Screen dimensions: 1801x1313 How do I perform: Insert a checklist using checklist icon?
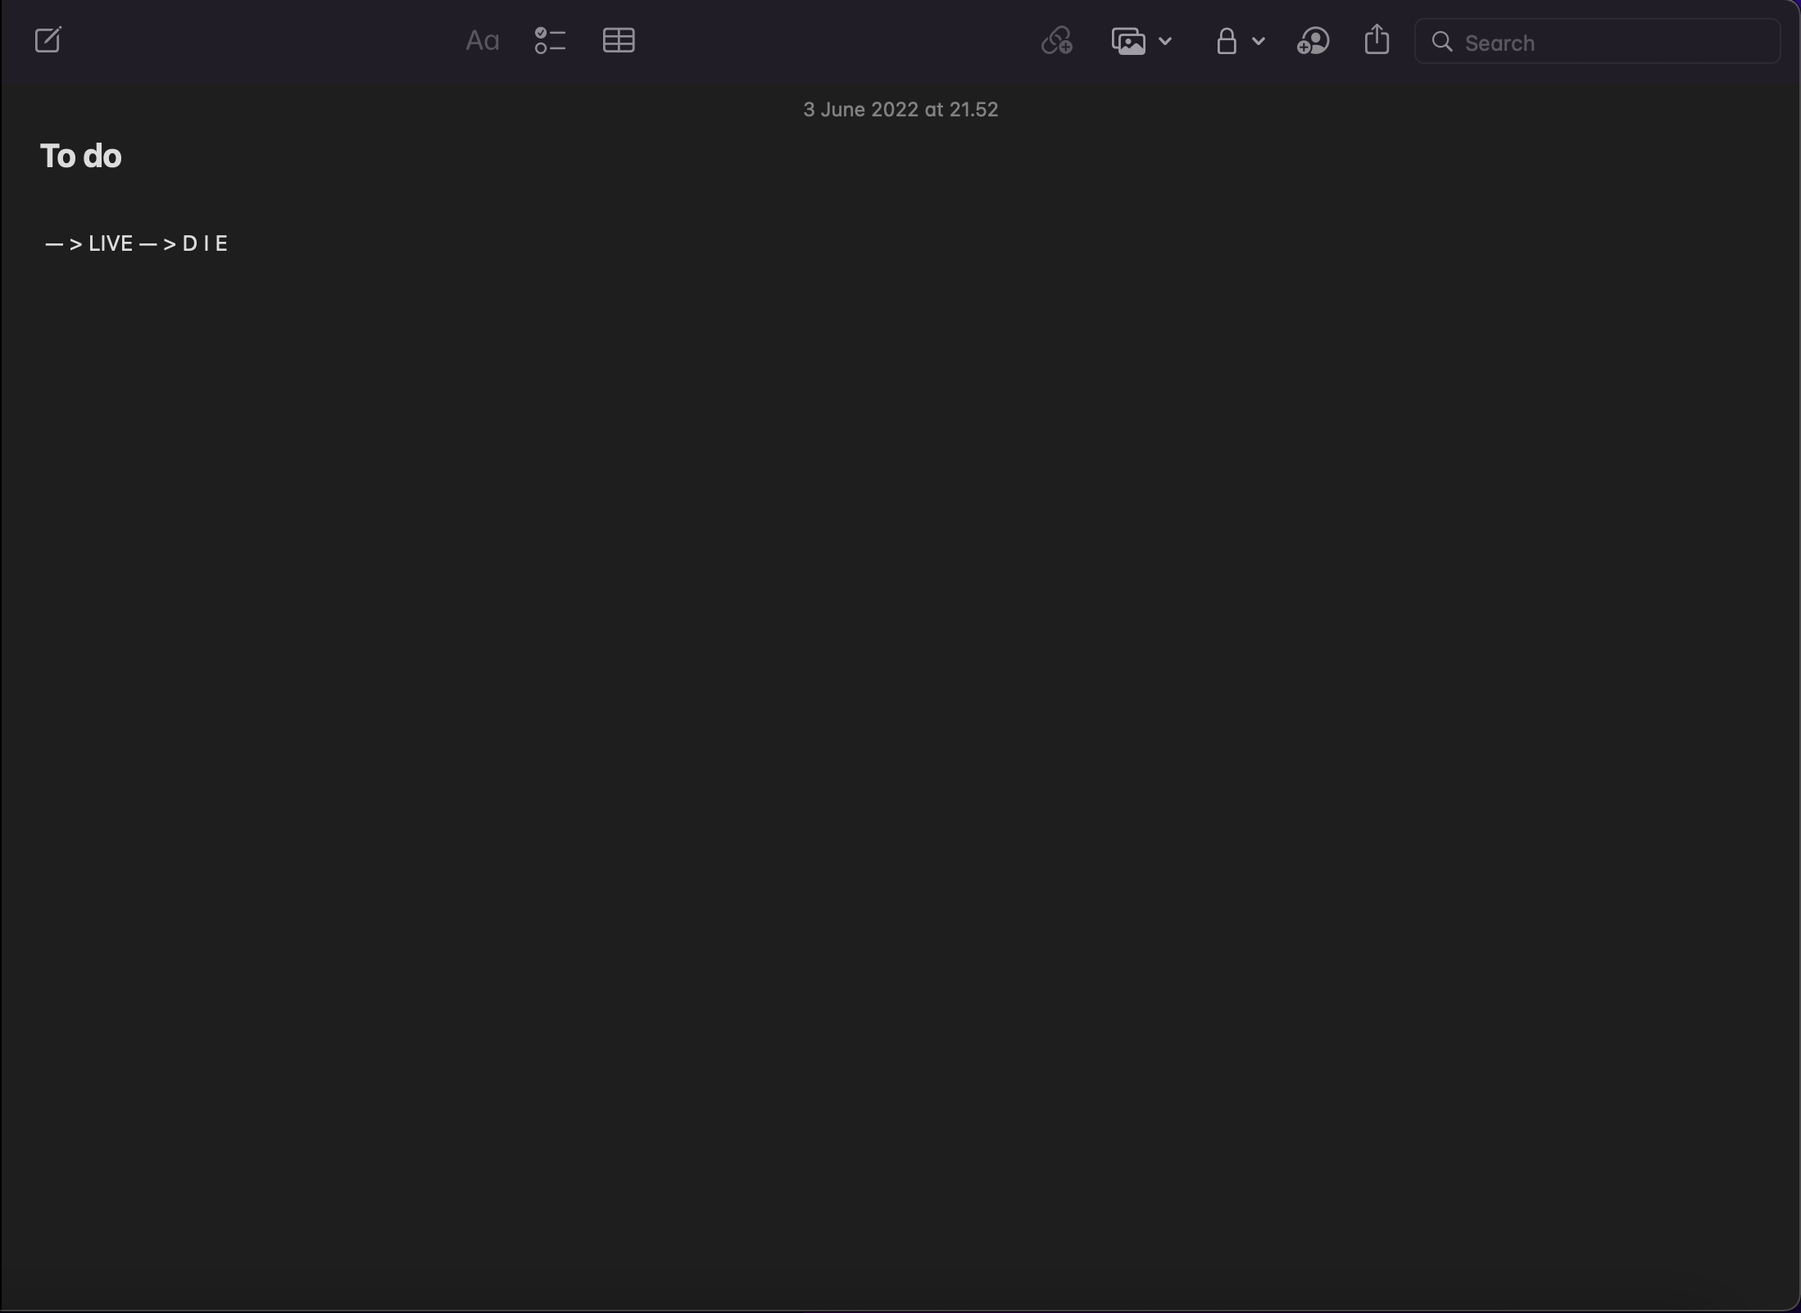click(x=550, y=41)
